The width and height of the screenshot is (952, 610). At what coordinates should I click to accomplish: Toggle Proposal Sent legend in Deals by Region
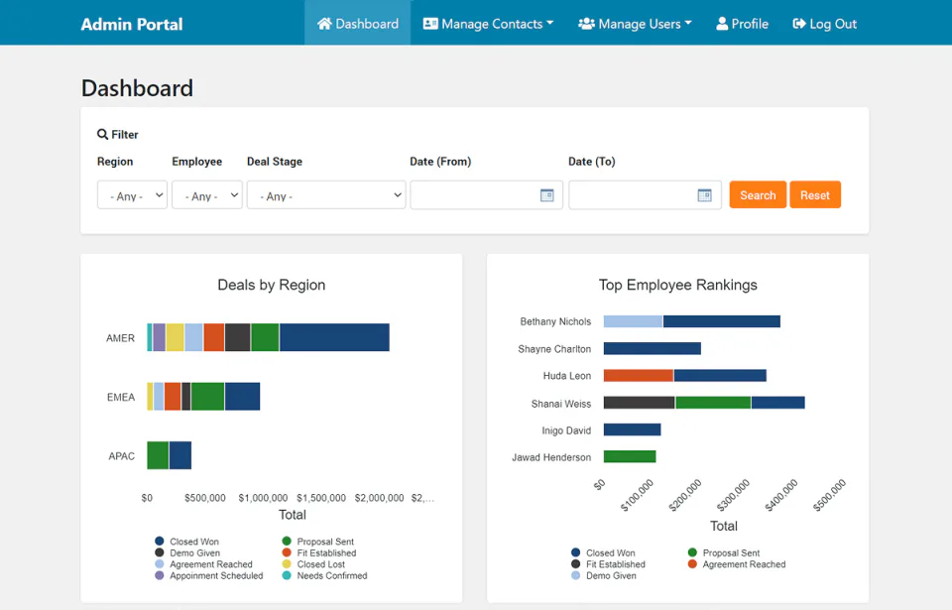(x=318, y=542)
